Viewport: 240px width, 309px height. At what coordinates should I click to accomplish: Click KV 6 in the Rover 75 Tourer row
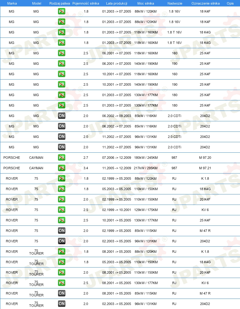pos(205,283)
